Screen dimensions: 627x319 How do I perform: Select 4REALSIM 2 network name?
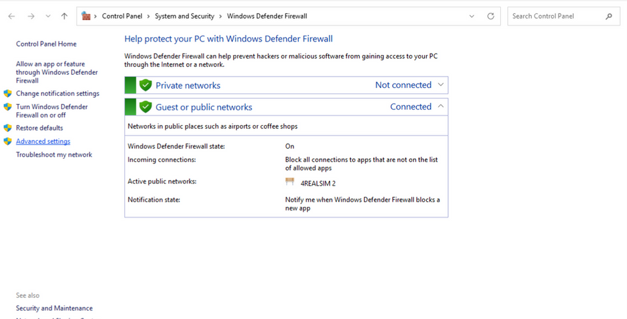(318, 184)
